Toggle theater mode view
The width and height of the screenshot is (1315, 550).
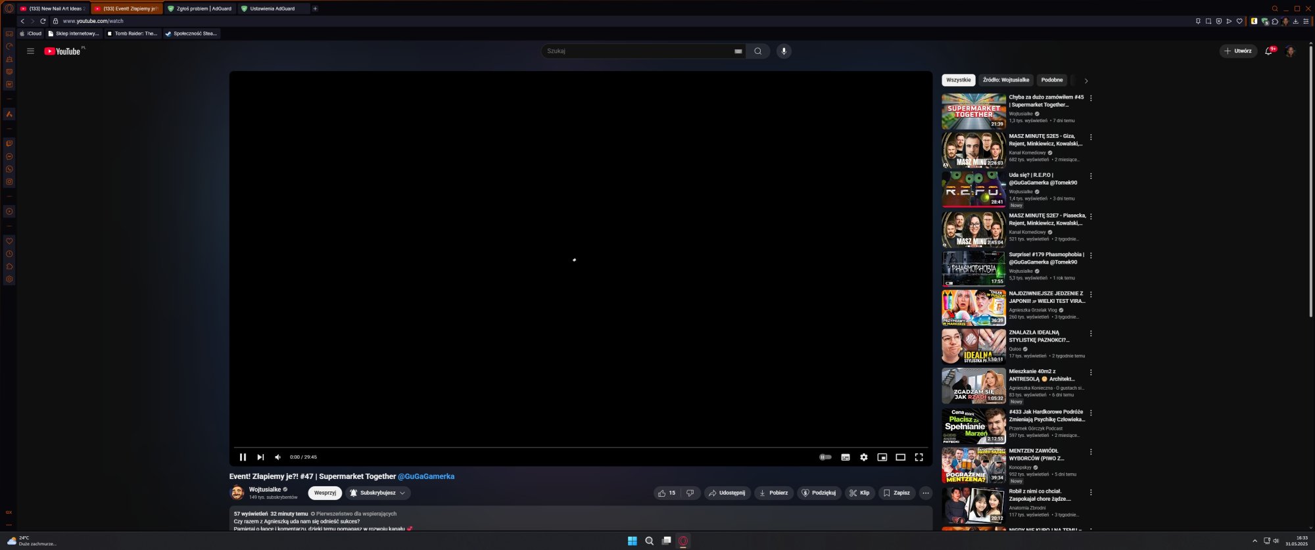click(901, 457)
